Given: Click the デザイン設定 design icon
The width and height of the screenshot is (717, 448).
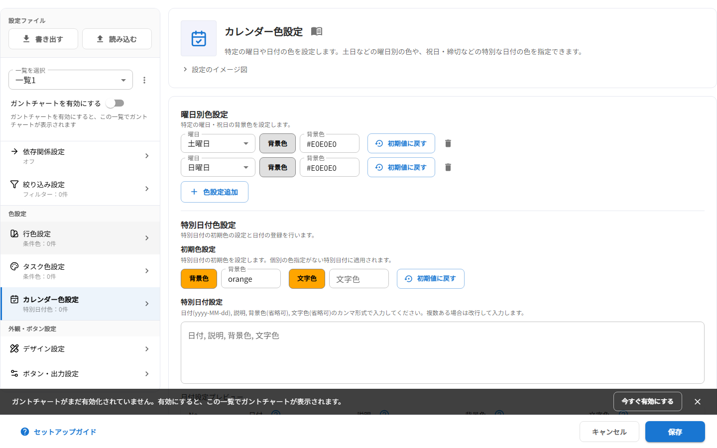Looking at the screenshot, I should pos(14,348).
